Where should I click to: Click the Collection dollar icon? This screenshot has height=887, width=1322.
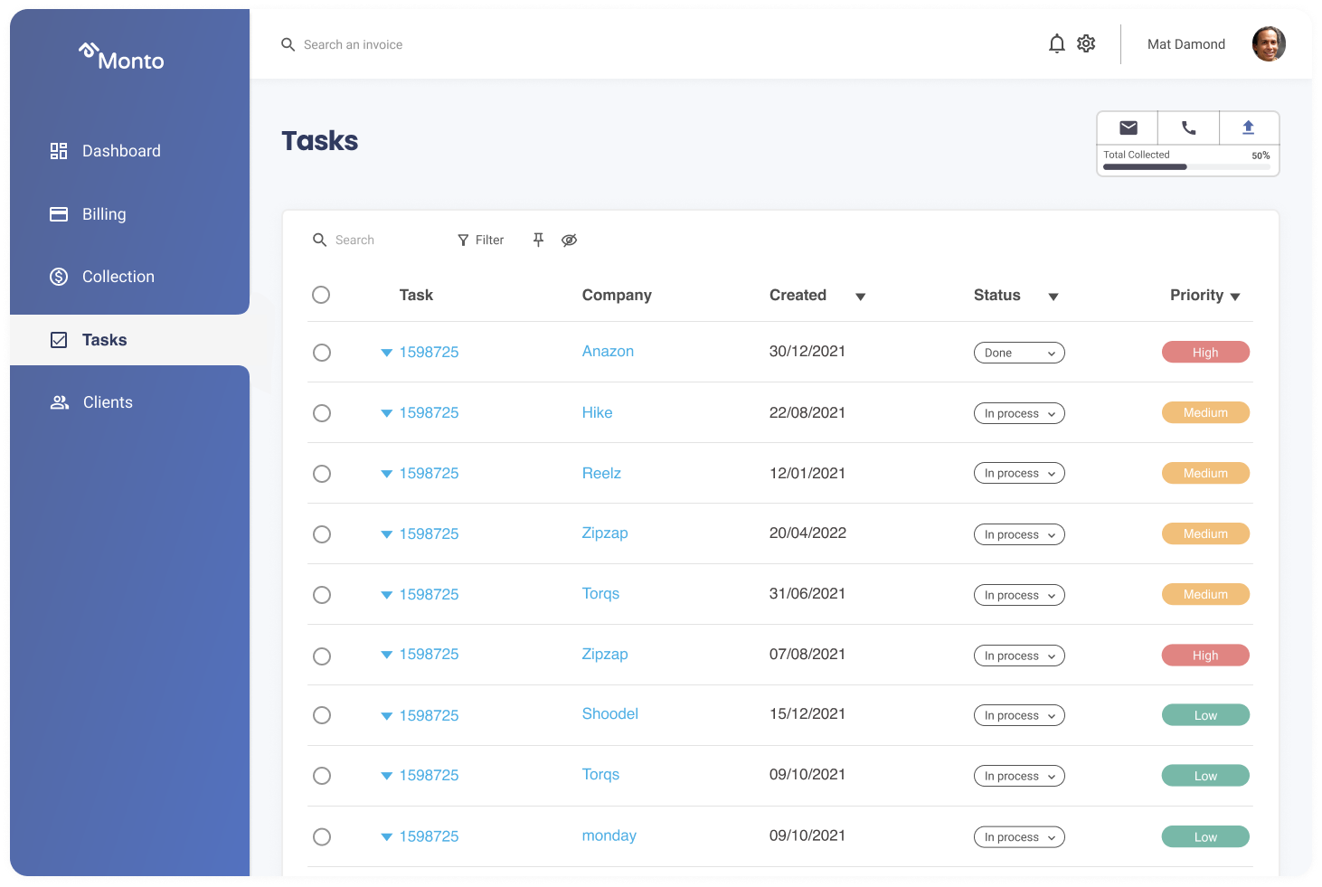point(59,277)
